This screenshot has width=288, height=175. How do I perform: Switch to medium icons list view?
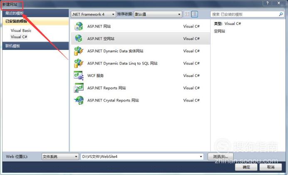tap(194, 14)
